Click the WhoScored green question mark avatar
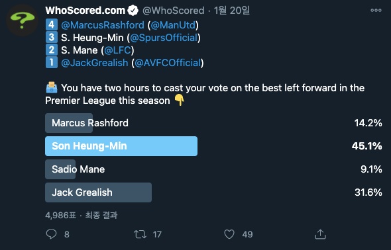The width and height of the screenshot is (391, 250). click(22, 21)
